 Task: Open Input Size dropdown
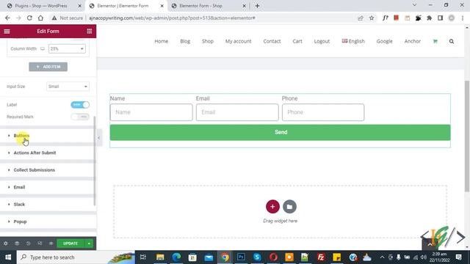point(68,87)
